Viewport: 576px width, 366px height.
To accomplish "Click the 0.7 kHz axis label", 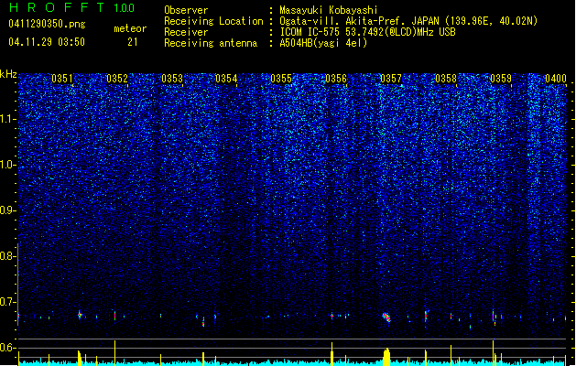I will 7,302.
